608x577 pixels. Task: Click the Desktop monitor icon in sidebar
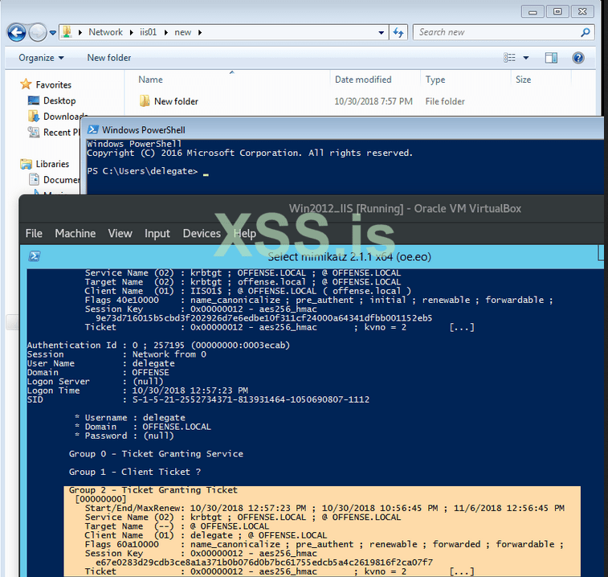click(x=34, y=100)
